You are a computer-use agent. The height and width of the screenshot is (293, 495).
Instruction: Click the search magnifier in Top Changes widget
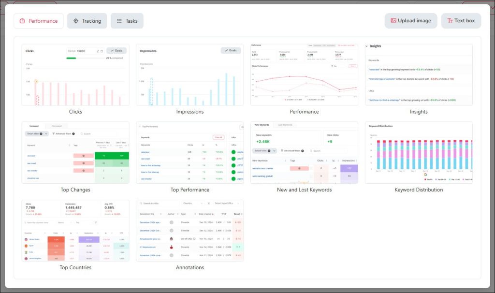tap(82, 133)
